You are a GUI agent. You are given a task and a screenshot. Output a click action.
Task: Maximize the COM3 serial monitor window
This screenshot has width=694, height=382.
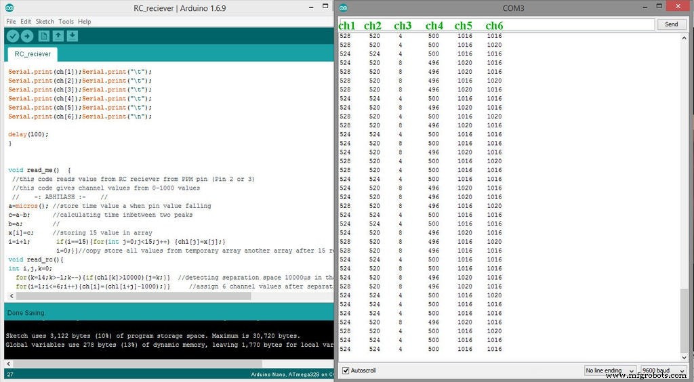pyautogui.click(x=659, y=6)
